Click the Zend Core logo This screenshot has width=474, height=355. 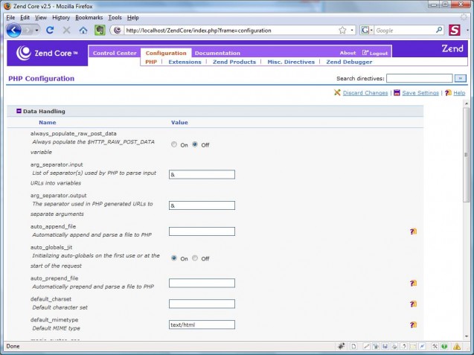click(x=47, y=53)
